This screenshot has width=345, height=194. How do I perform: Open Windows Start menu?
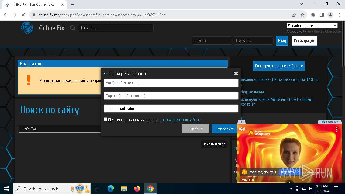tap(6, 189)
